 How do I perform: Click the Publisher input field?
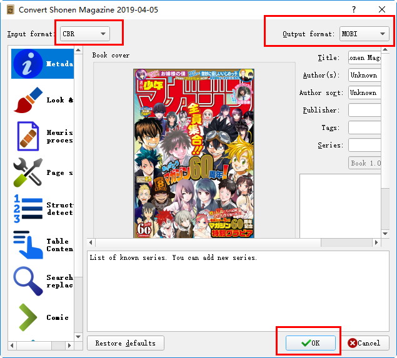click(364, 110)
